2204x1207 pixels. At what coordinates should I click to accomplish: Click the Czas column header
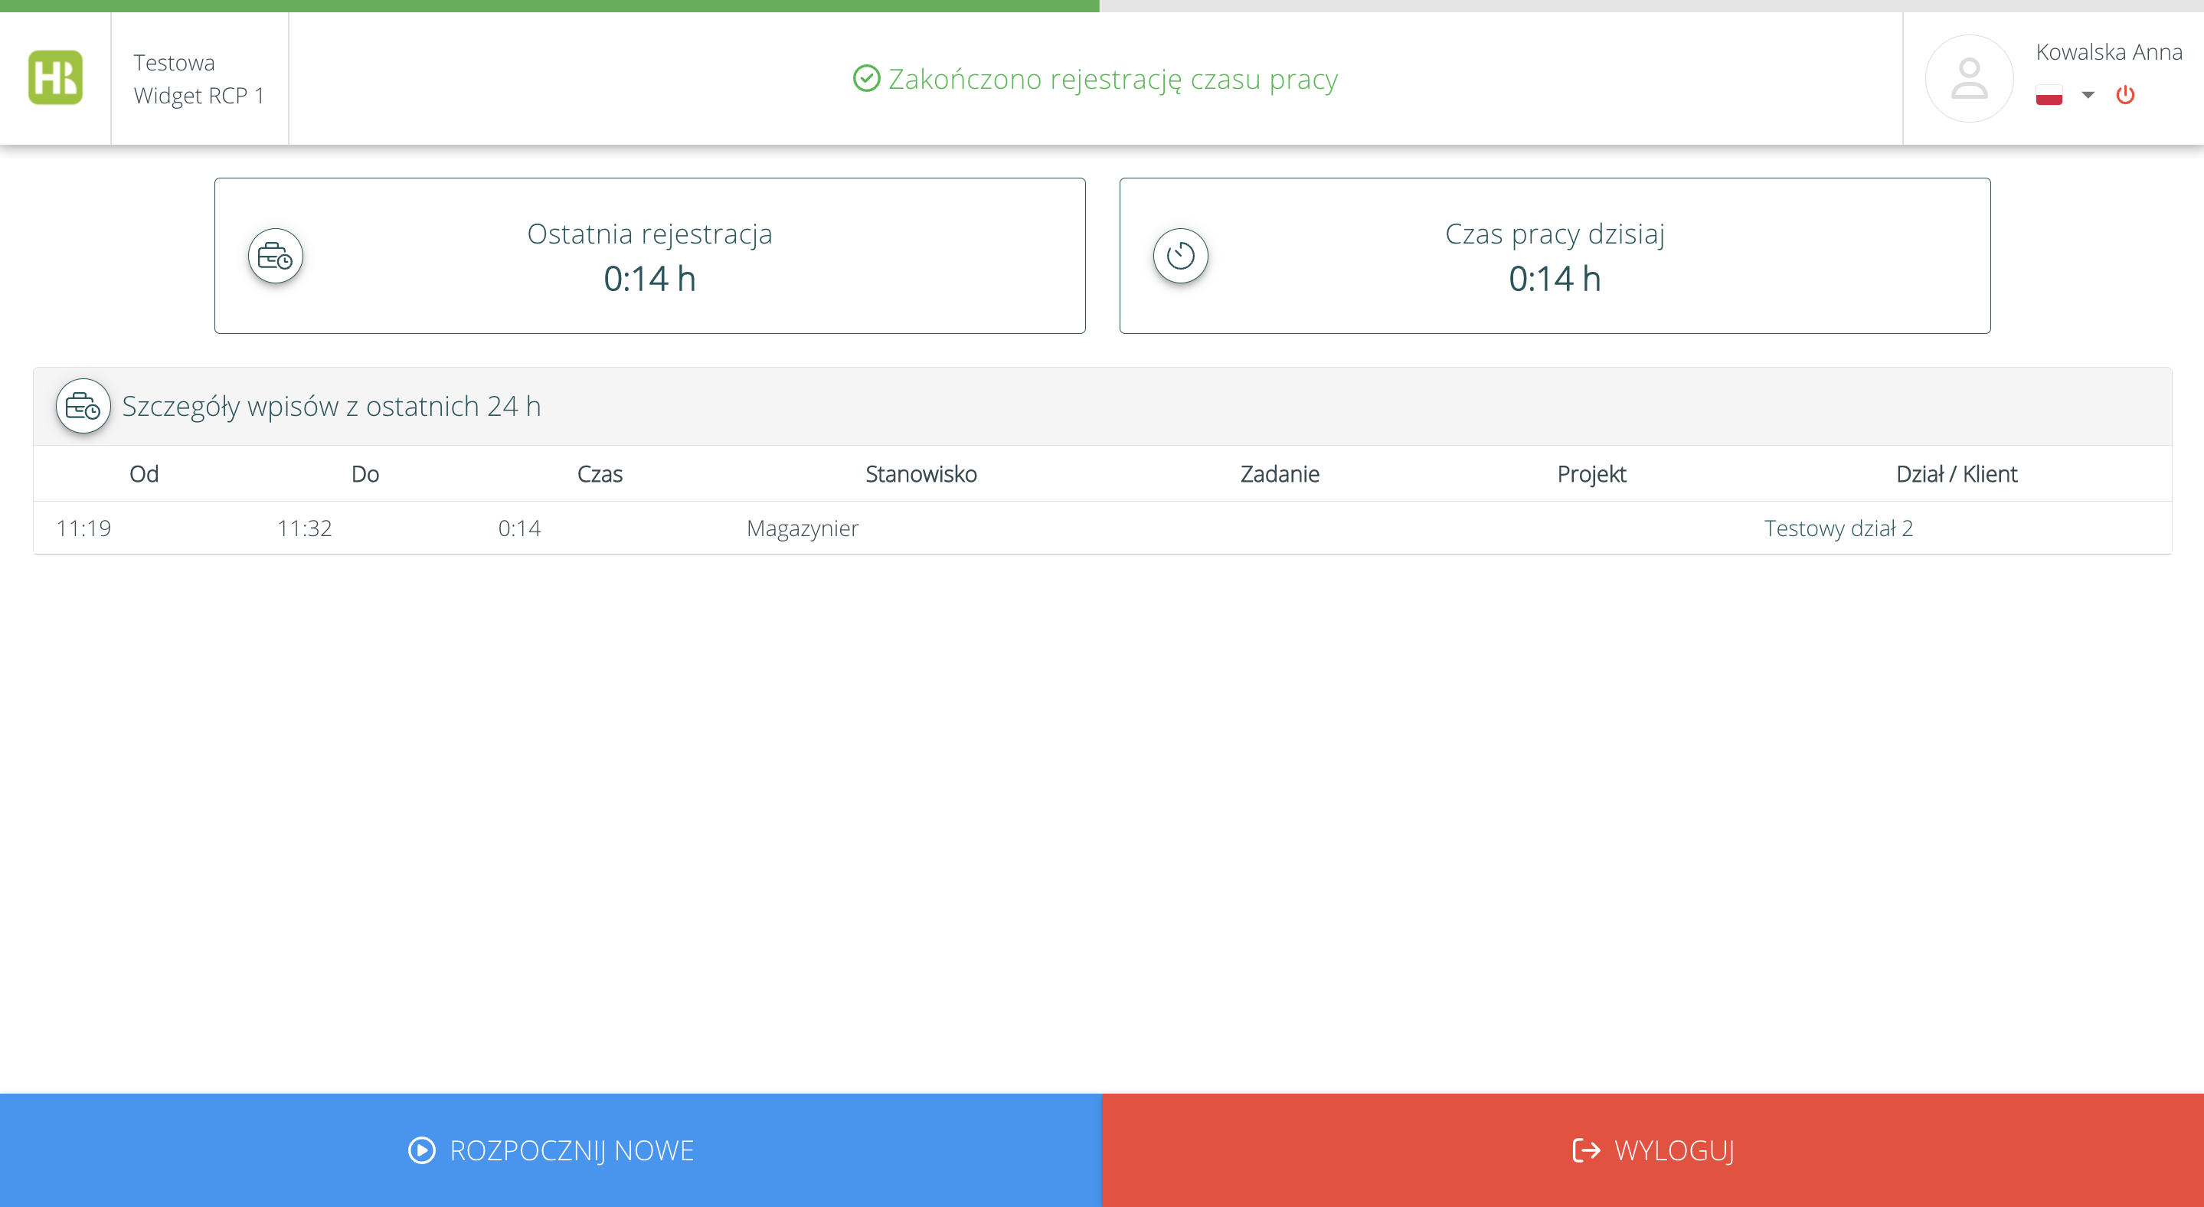[600, 474]
